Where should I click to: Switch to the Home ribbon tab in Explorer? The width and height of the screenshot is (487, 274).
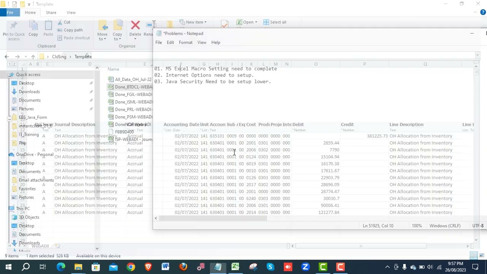(x=30, y=13)
